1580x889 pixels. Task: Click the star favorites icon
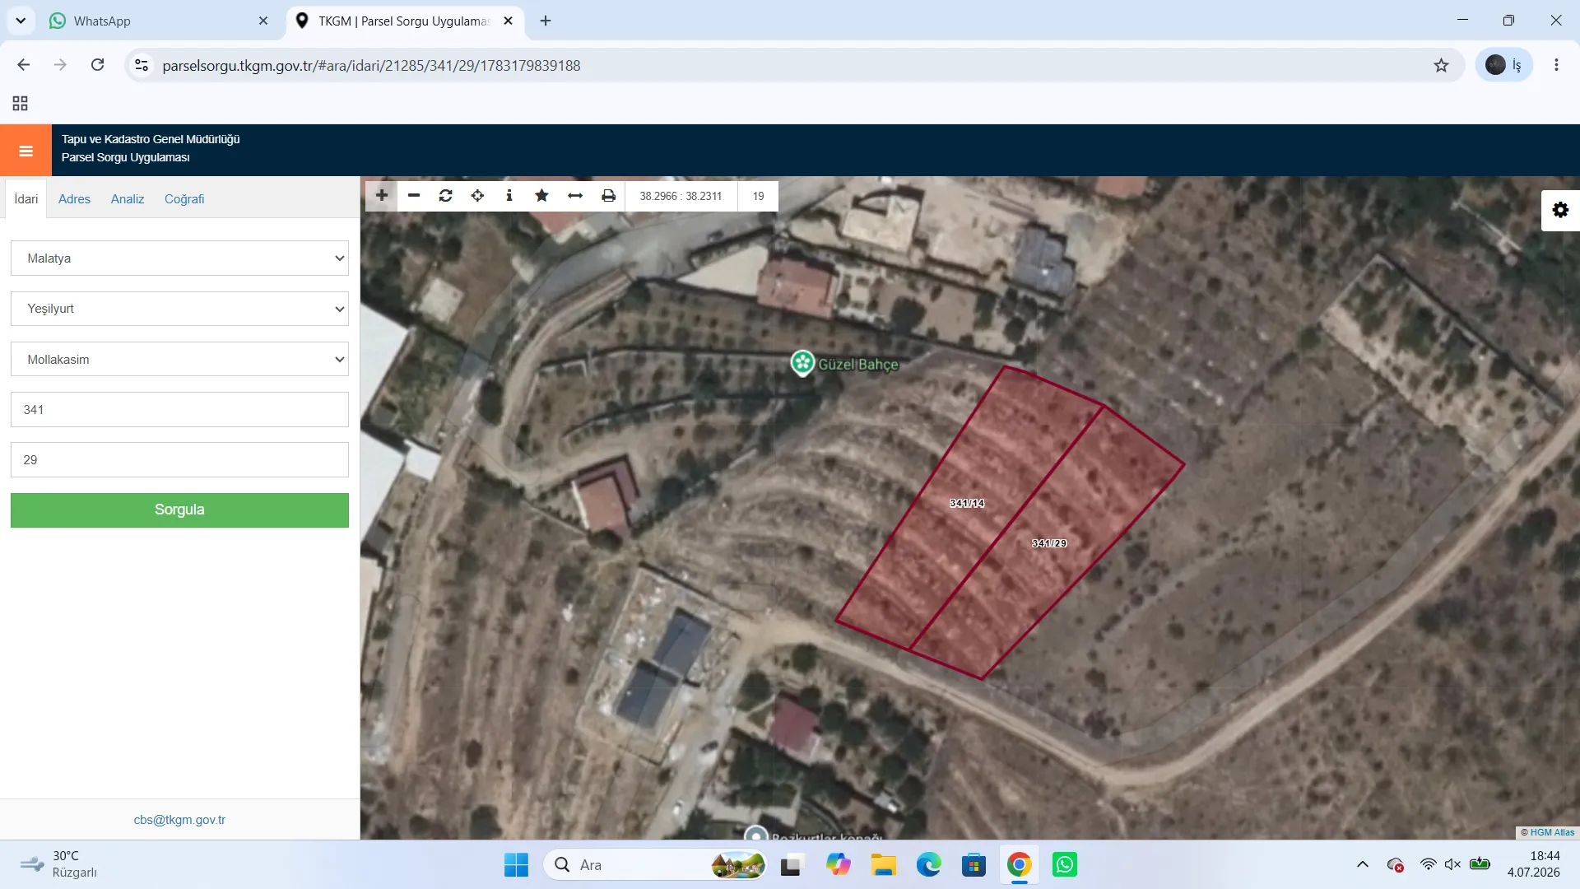coord(541,196)
